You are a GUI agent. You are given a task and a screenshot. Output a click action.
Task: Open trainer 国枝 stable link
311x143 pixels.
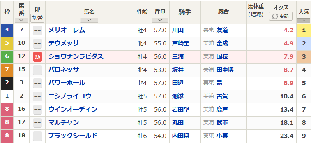coord(222,57)
